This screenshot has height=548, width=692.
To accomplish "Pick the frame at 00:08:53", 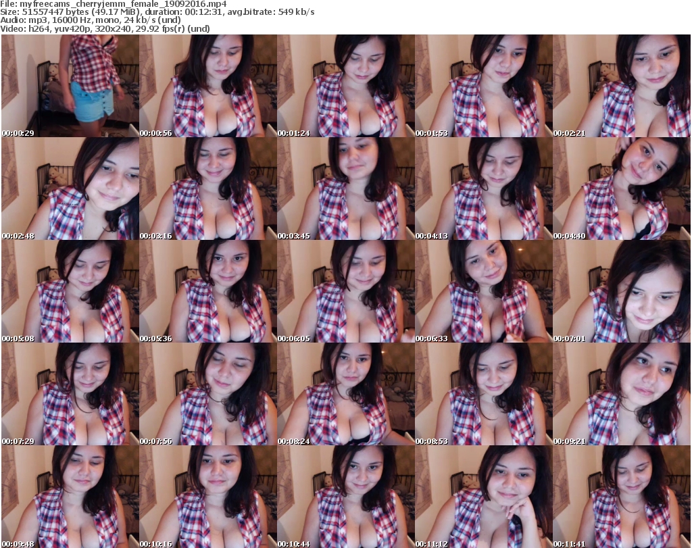I will click(x=484, y=394).
